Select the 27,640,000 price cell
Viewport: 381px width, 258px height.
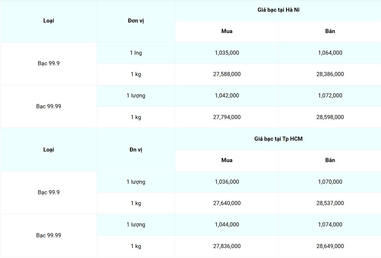(x=227, y=203)
